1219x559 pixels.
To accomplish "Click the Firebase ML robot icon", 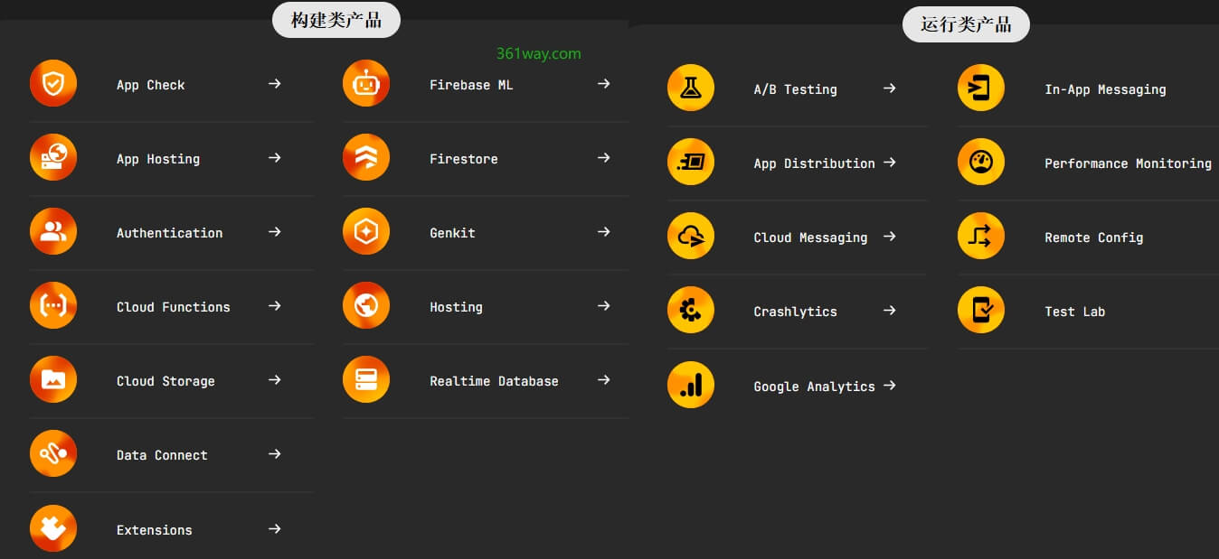I will 365,83.
